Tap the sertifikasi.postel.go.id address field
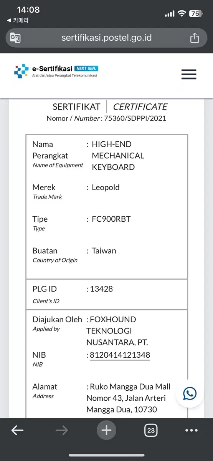 [106, 38]
